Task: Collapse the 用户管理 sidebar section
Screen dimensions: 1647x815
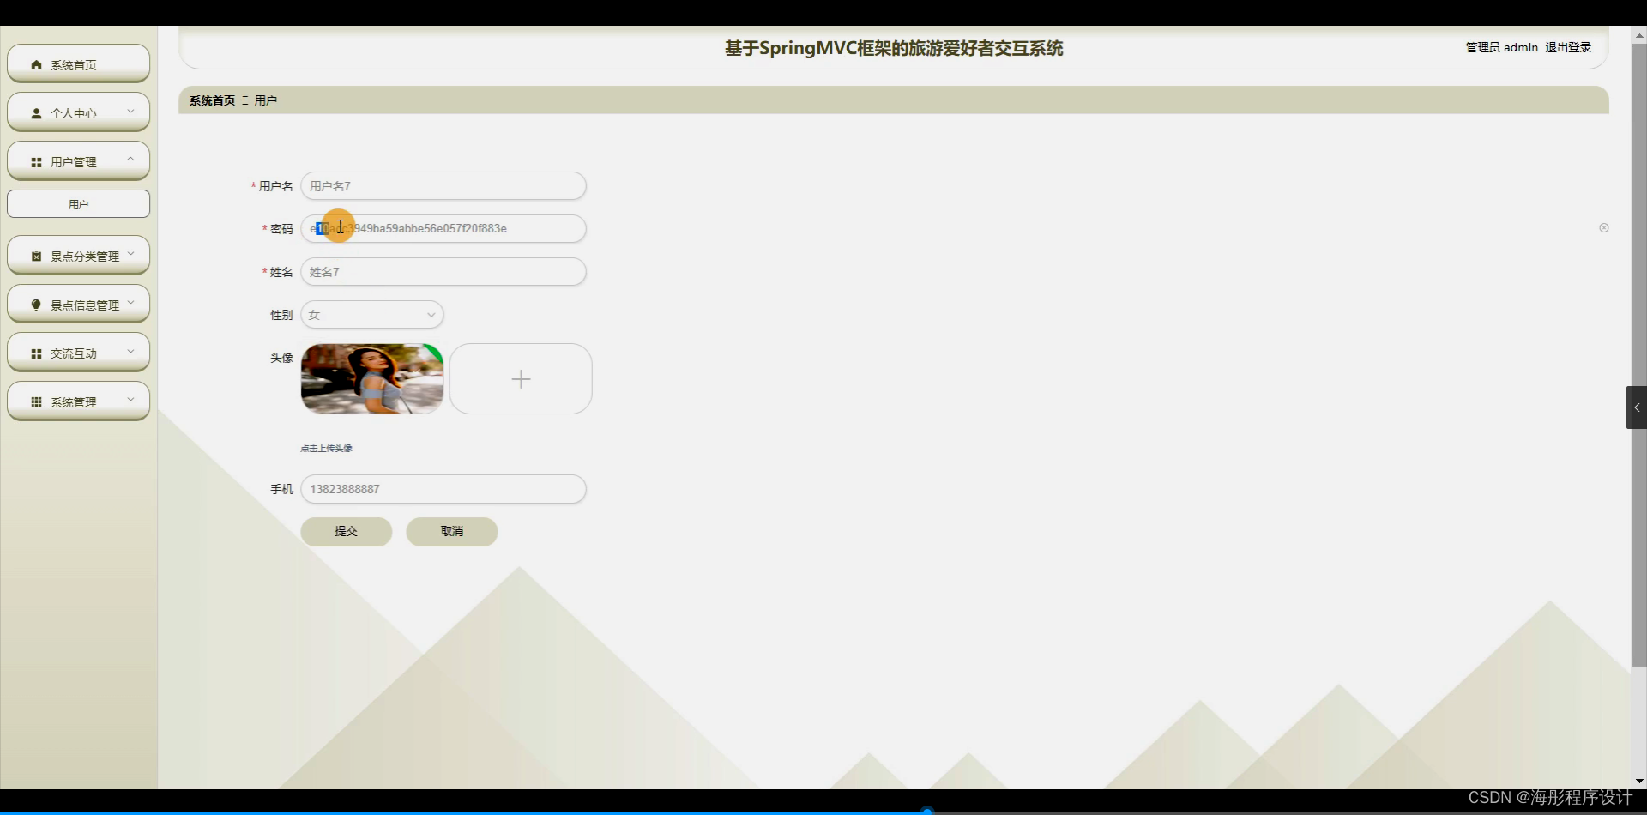Action: tap(130, 158)
